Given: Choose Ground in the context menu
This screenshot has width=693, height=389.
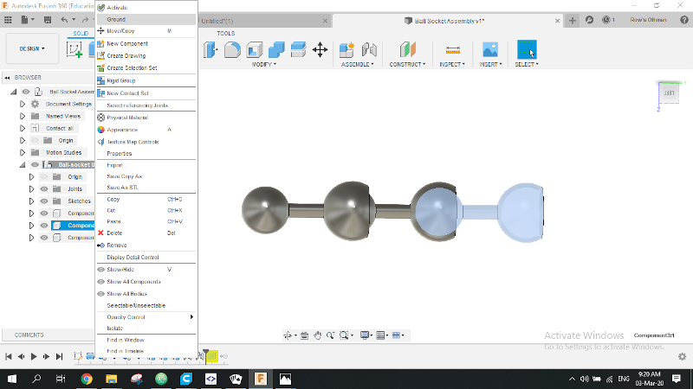Looking at the screenshot, I should (x=146, y=19).
